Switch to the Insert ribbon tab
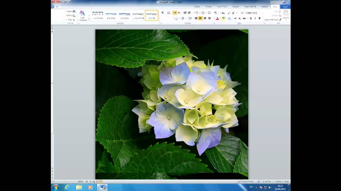The width and height of the screenshot is (341, 191). click(264, 6)
